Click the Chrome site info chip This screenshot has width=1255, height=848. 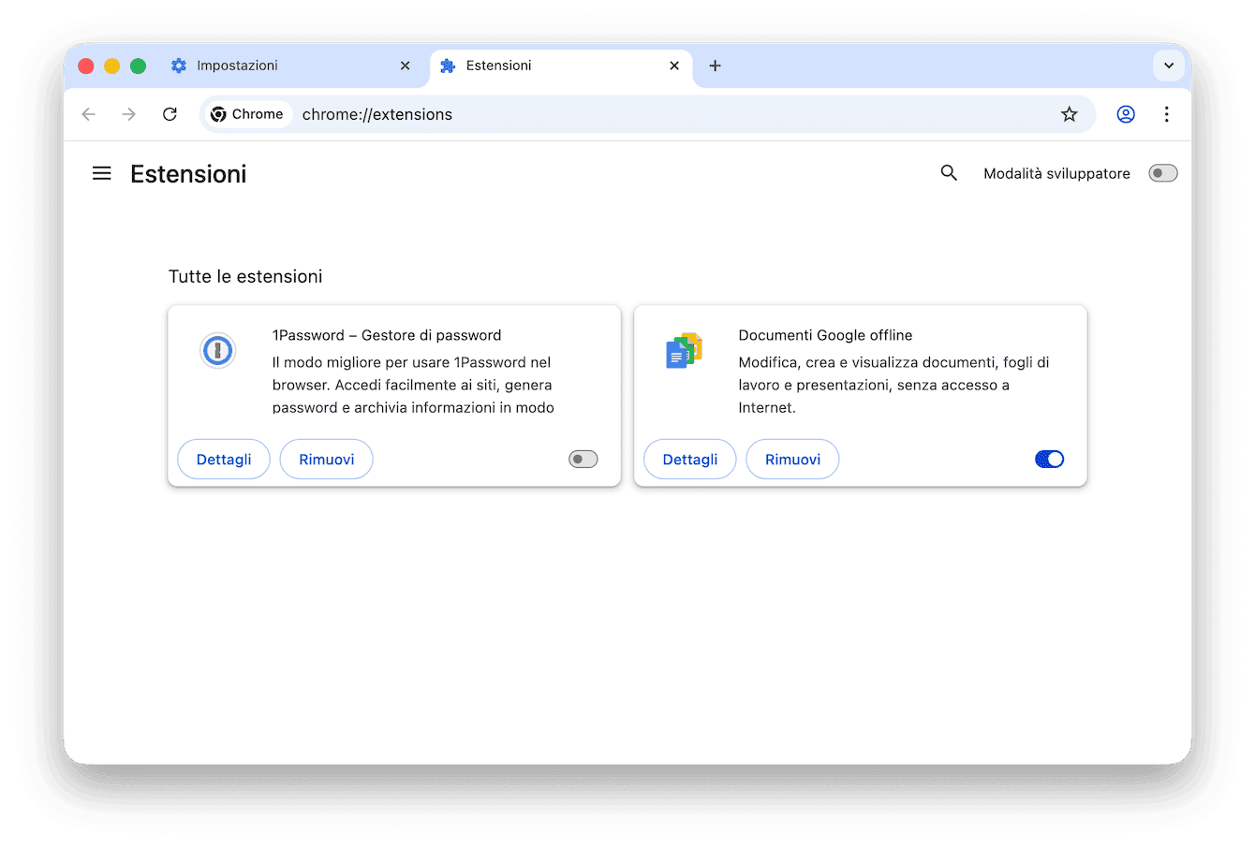pos(247,114)
